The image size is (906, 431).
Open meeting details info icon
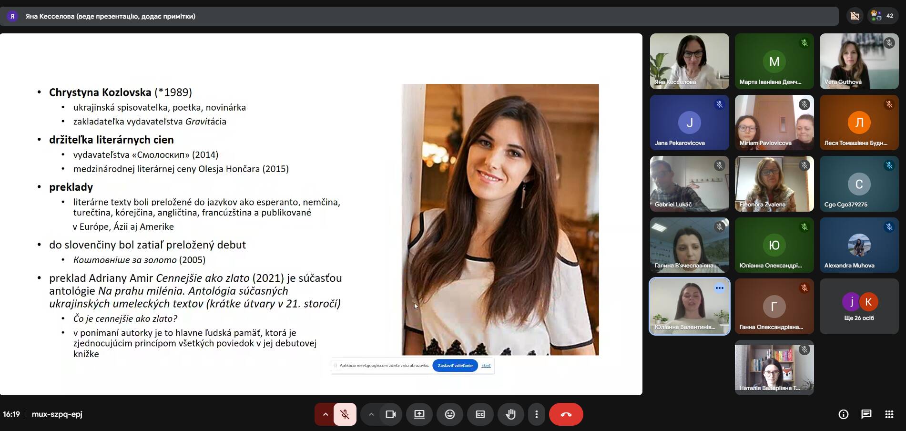click(843, 414)
